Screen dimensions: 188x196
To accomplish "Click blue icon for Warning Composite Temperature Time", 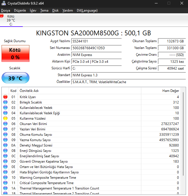I will pyautogui.click(x=5, y=177).
